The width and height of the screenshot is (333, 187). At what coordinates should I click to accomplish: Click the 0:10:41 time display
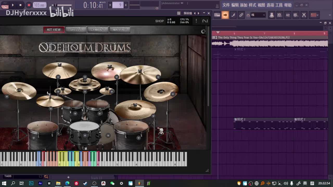coord(93,5)
